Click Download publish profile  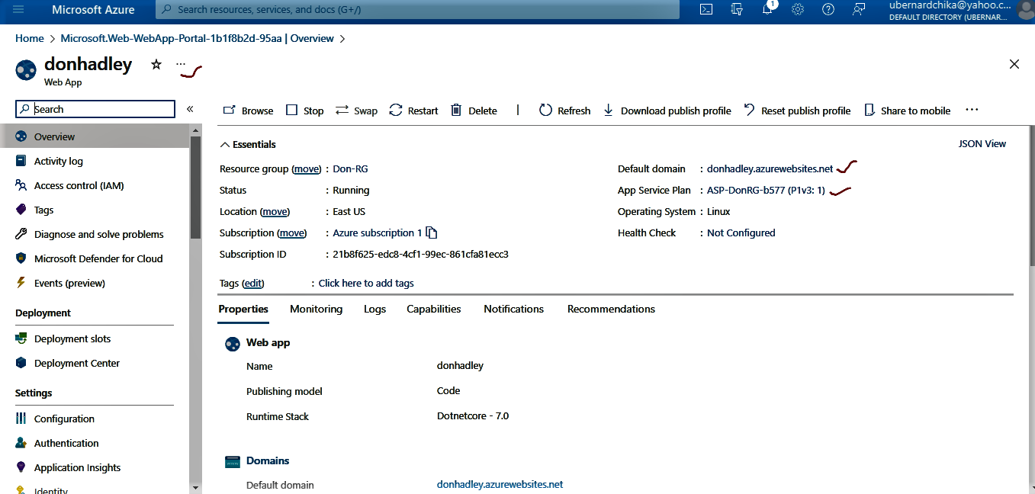point(667,111)
